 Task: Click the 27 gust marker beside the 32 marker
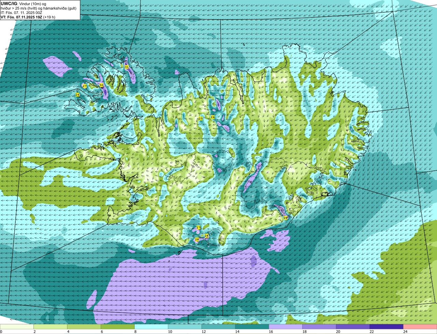point(85,86)
